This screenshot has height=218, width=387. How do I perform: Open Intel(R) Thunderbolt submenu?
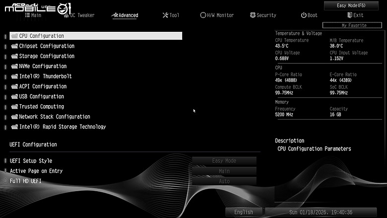(x=46, y=76)
